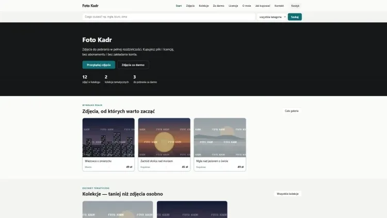Open the Kontakt nav link
The width and height of the screenshot is (387, 218).
[279, 6]
